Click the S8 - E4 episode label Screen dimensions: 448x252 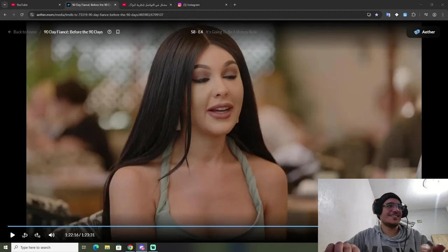click(197, 32)
